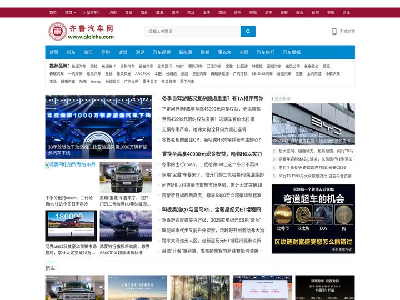Open 首页 in the maroon top bar
This screenshot has height=300, width=400.
[x=53, y=12]
